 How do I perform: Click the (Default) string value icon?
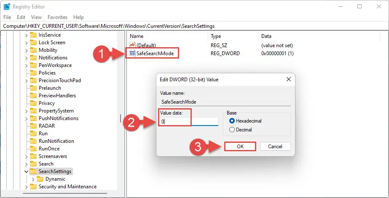(x=132, y=45)
